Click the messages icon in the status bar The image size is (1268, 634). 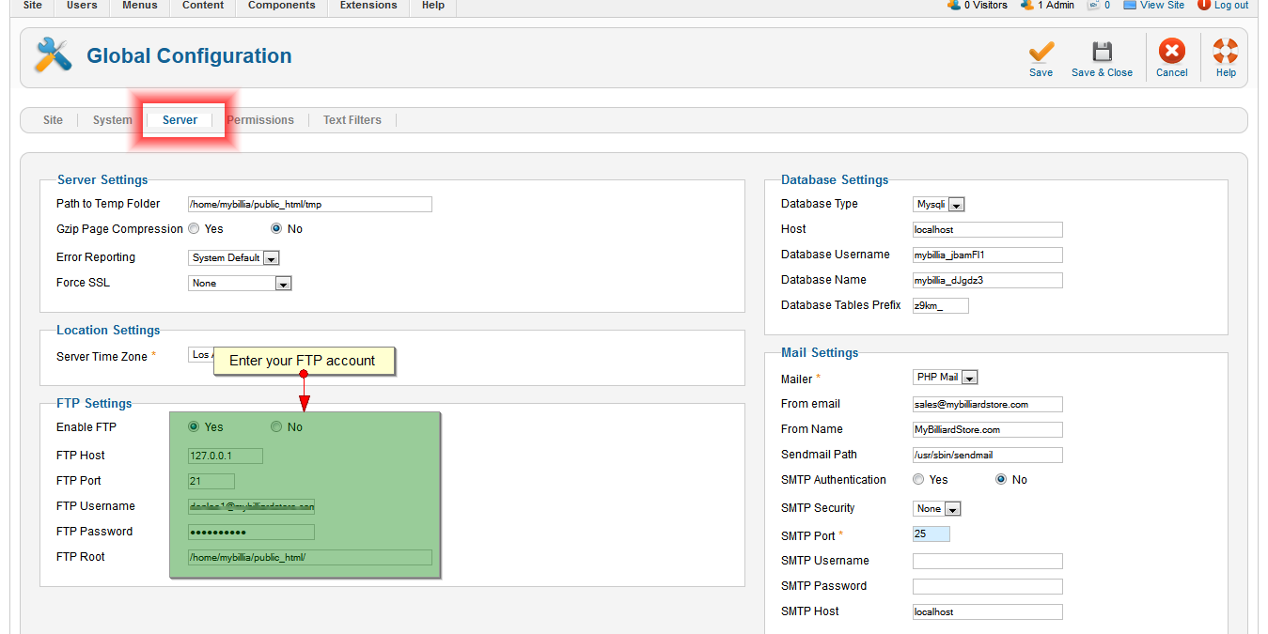point(1093,5)
